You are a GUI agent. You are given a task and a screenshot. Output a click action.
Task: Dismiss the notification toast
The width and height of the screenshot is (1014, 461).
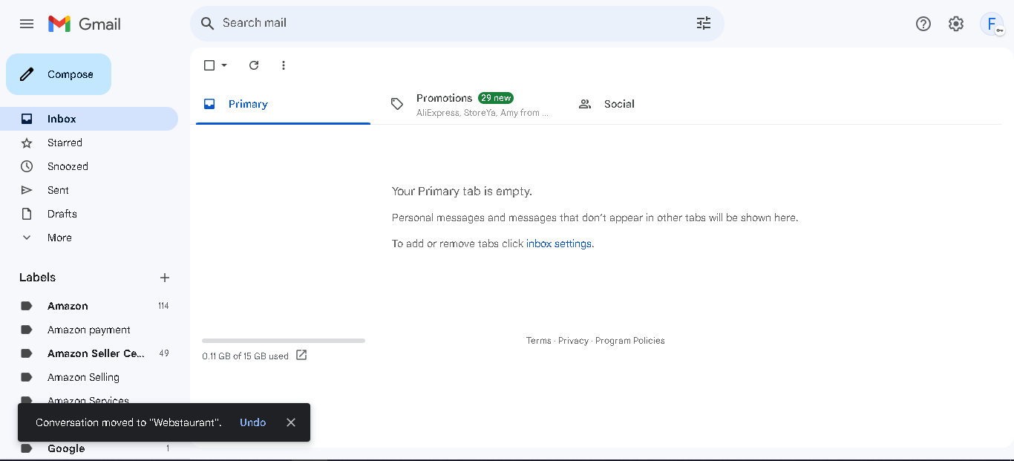[x=291, y=422]
